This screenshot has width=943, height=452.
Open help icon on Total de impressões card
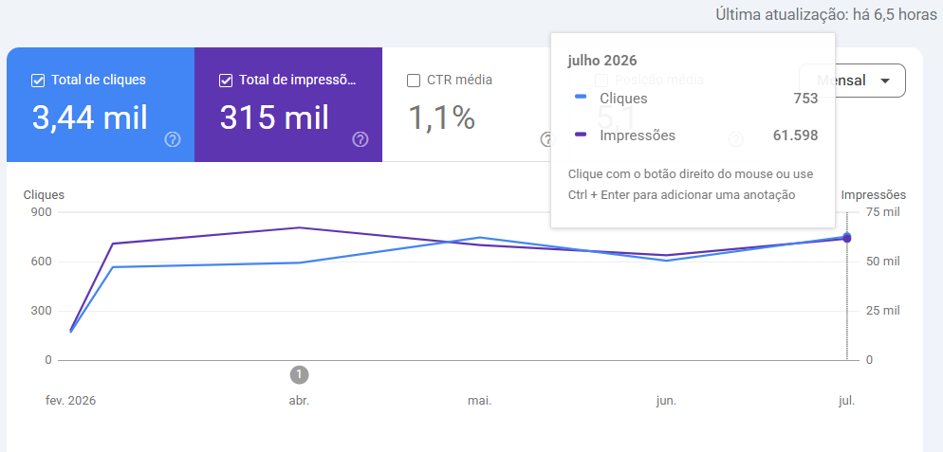(x=361, y=139)
